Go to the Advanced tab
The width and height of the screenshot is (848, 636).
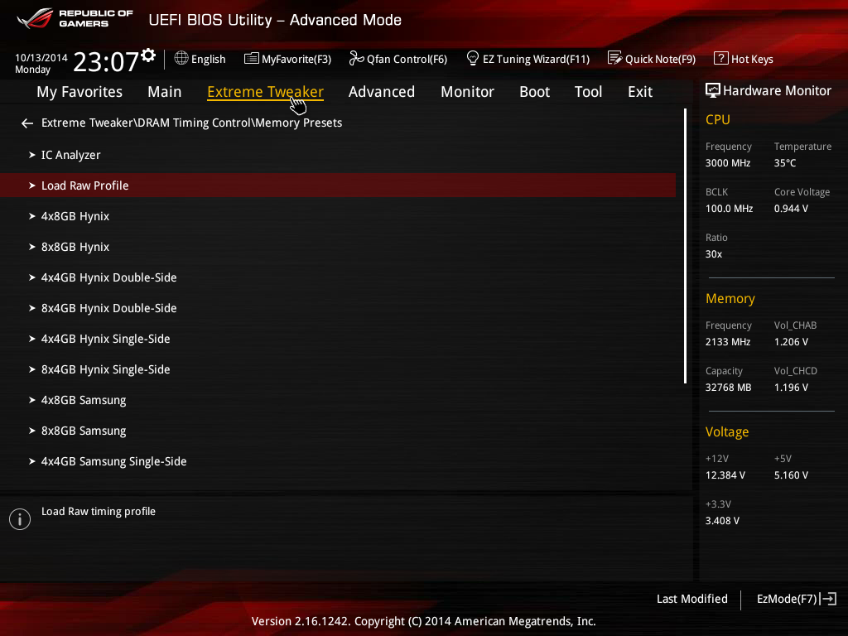(382, 92)
